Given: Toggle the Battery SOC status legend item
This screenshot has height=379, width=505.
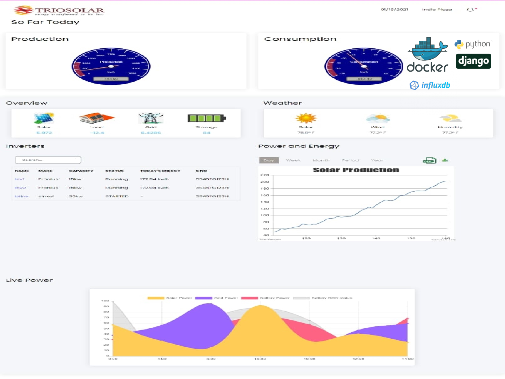Looking at the screenshot, I should [x=323, y=298].
